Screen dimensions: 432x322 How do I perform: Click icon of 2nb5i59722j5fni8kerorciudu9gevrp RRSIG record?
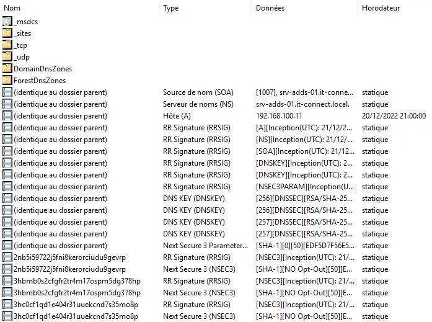[x=7, y=257]
